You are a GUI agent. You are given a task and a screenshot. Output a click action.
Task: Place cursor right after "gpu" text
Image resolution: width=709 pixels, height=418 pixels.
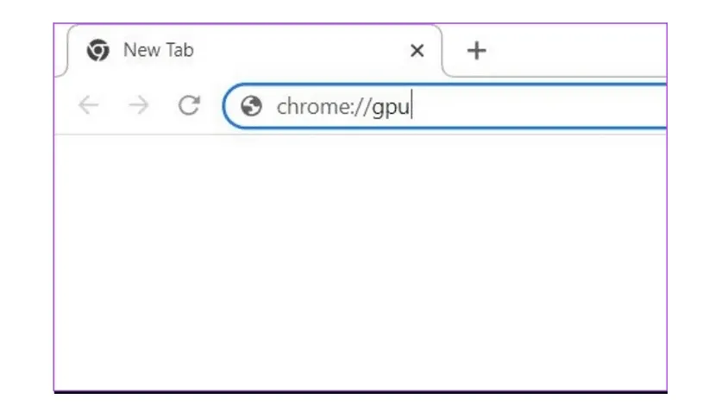(411, 107)
